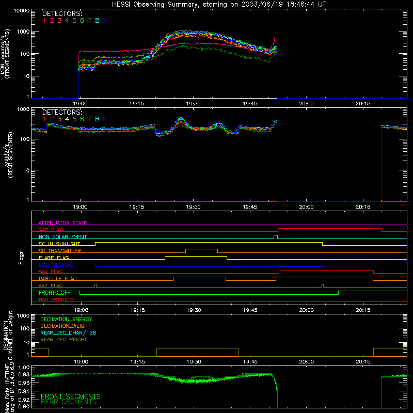The height and width of the screenshot is (413, 413).
Task: Click the HESSI Observing Summary title text
Action: pos(218,5)
